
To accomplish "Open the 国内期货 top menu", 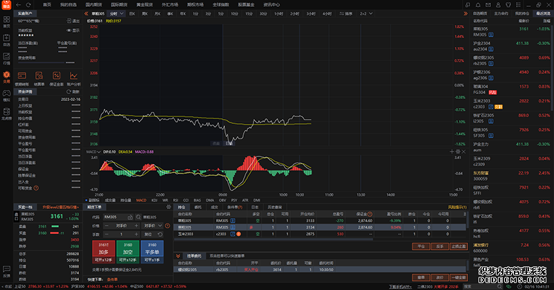I will [x=94, y=4].
